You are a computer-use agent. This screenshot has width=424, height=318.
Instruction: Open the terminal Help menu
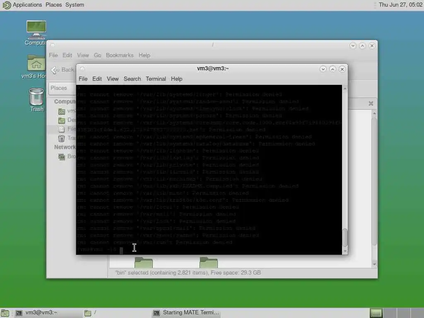coord(176,79)
